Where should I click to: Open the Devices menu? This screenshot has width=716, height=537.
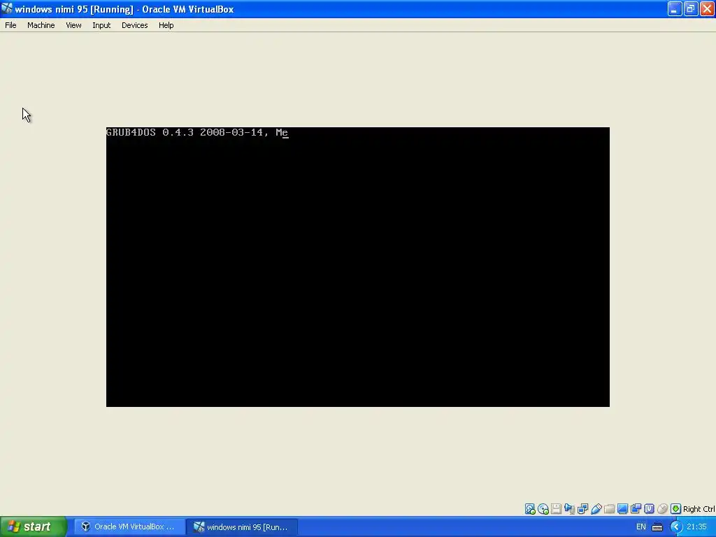pos(135,25)
